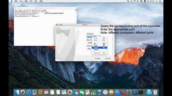Open Finder from the Dock
This screenshot has width=172, height=96.
click(x=17, y=92)
